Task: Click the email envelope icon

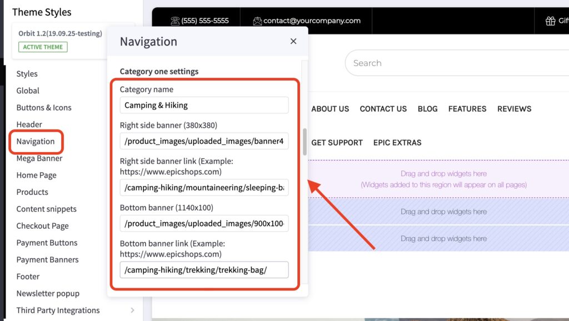Action: [257, 21]
